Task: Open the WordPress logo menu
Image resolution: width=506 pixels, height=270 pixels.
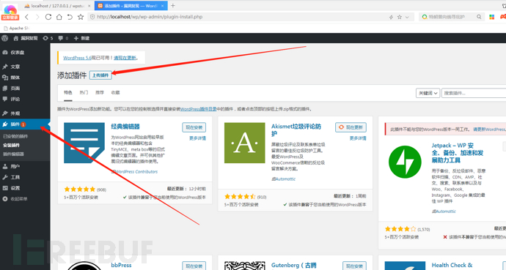Action: coord(5,38)
